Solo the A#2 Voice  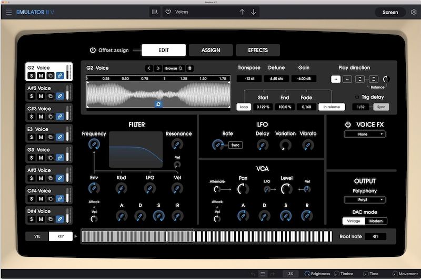pyautogui.click(x=32, y=96)
